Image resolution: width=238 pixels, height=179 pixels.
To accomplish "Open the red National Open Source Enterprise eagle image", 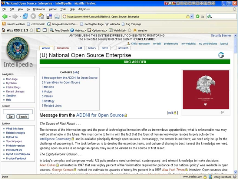I will (206, 89).
